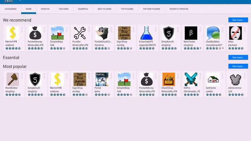Image resolution: width=251 pixels, height=141 pixels.
Task: Click author Humerus under PocketDockConsole
Action: pyautogui.click(x=99, y=45)
